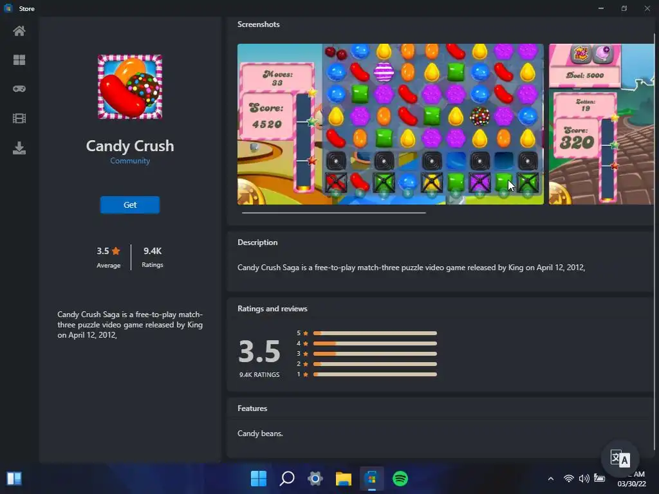Click the large 3.5 rating score

click(x=259, y=351)
